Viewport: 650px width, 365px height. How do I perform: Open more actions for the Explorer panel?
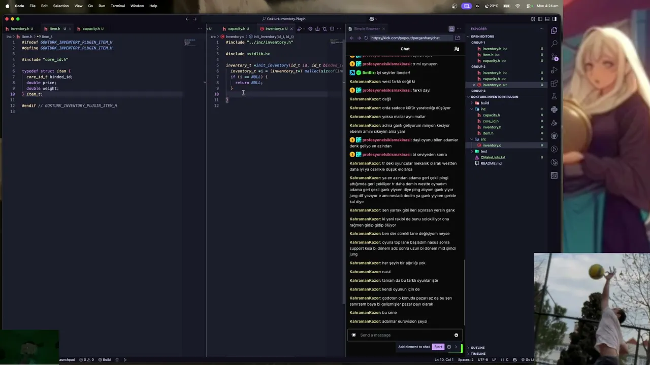(x=541, y=29)
